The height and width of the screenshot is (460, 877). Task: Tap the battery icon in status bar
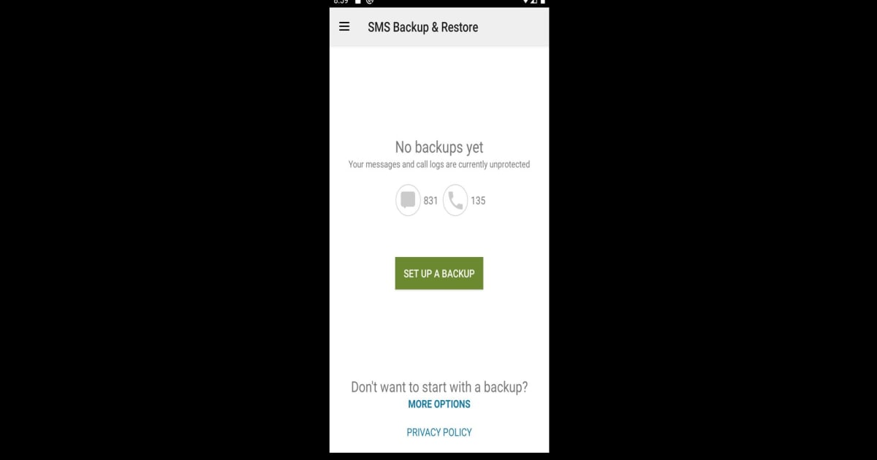(x=542, y=2)
